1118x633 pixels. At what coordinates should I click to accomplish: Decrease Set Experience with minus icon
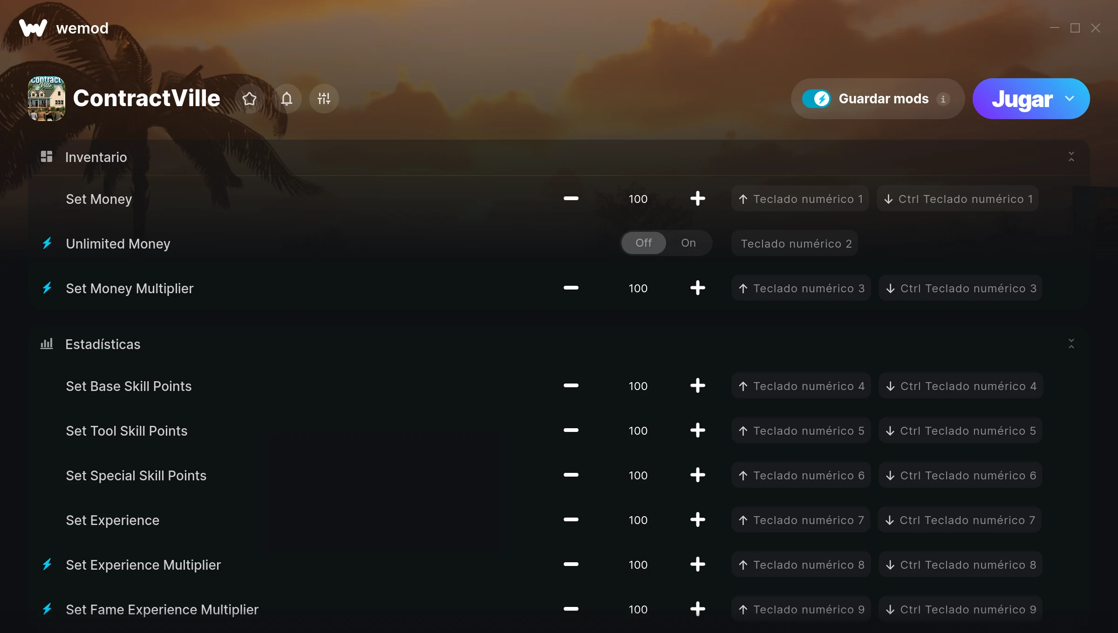point(571,520)
